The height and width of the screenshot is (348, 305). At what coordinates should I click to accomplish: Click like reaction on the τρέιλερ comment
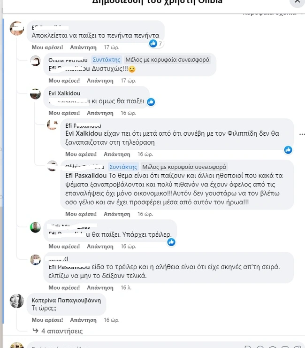(x=171, y=242)
